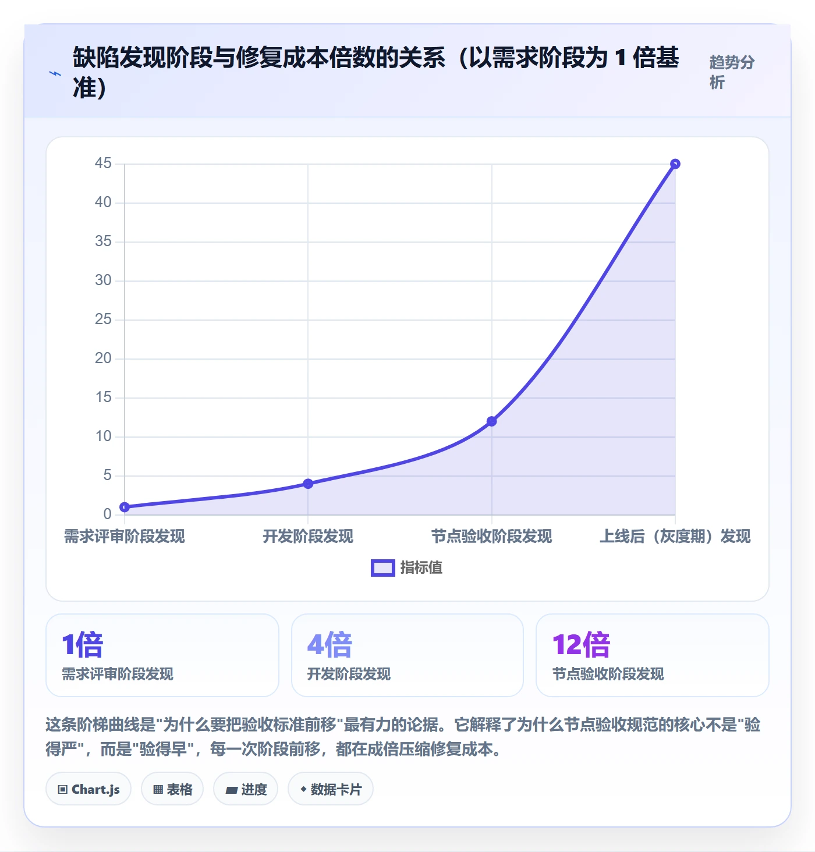
Task: Select the 4倍 stat card
Action: 408,655
